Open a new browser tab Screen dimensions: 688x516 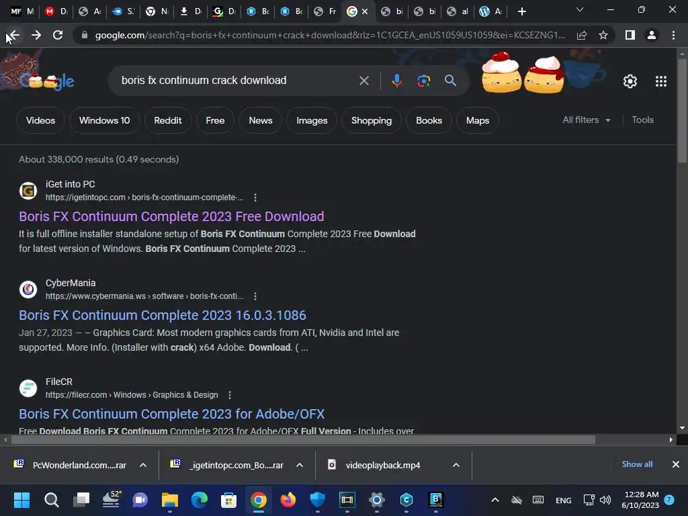click(521, 11)
